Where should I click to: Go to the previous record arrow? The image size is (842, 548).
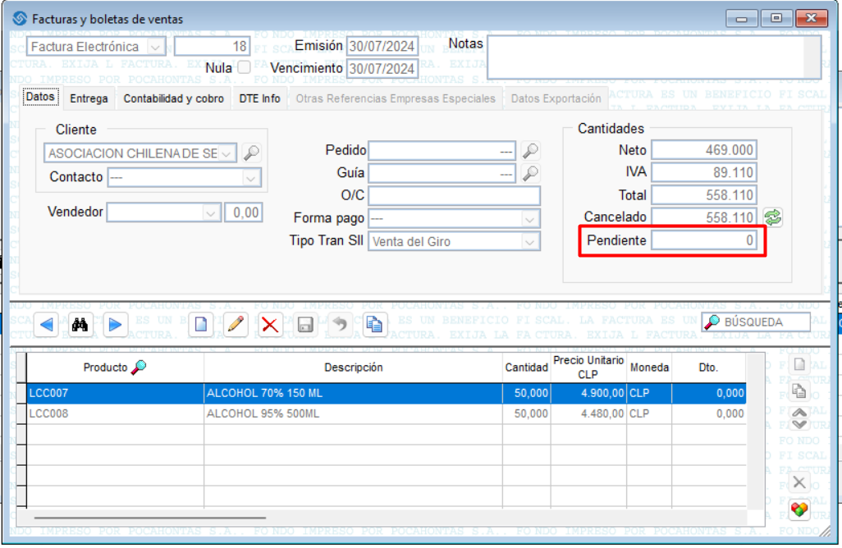click(x=46, y=325)
